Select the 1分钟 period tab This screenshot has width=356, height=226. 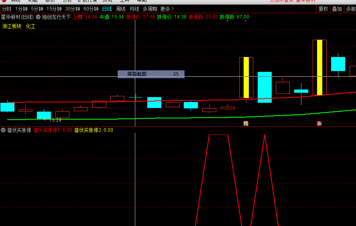21,9
